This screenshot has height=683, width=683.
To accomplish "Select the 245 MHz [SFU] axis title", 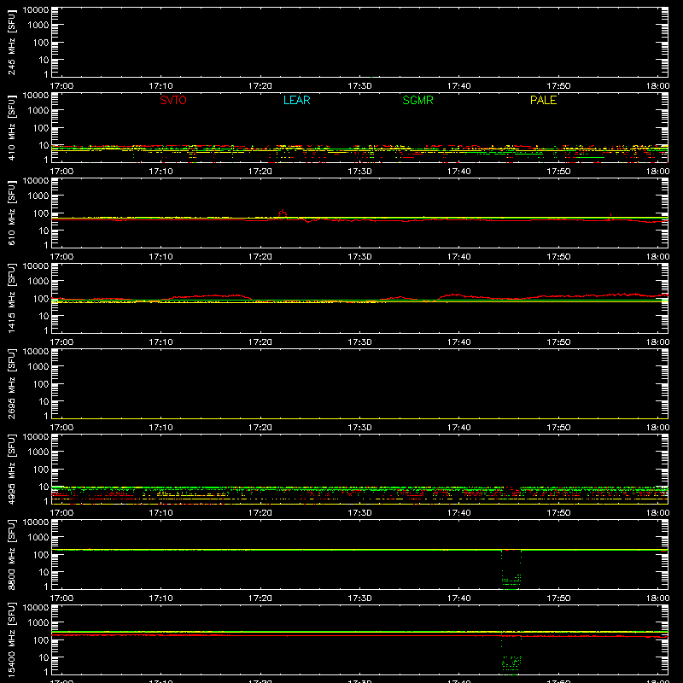I will pyautogui.click(x=12, y=42).
